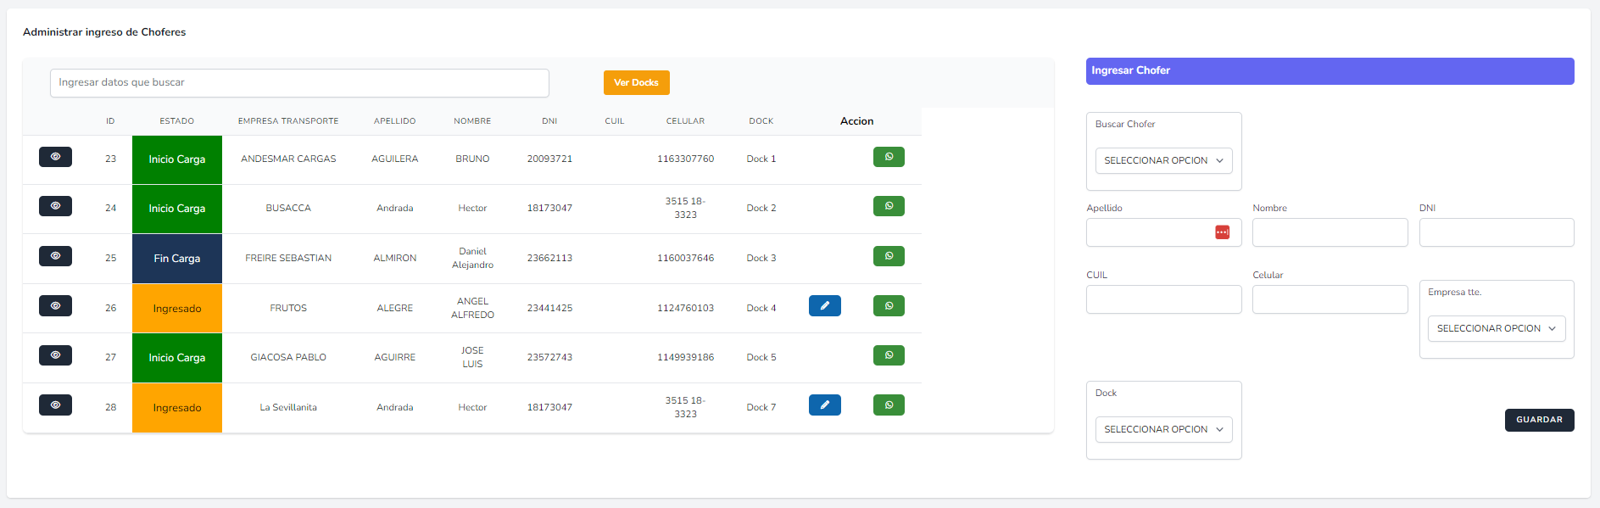Open the Dock selection dropdown
Viewport: 1600px width, 508px height.
coord(1163,429)
